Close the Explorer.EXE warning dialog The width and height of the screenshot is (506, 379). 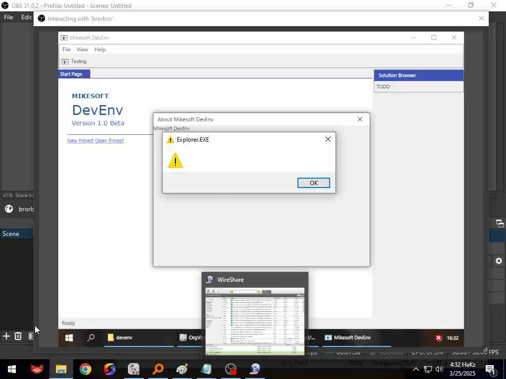(x=328, y=139)
